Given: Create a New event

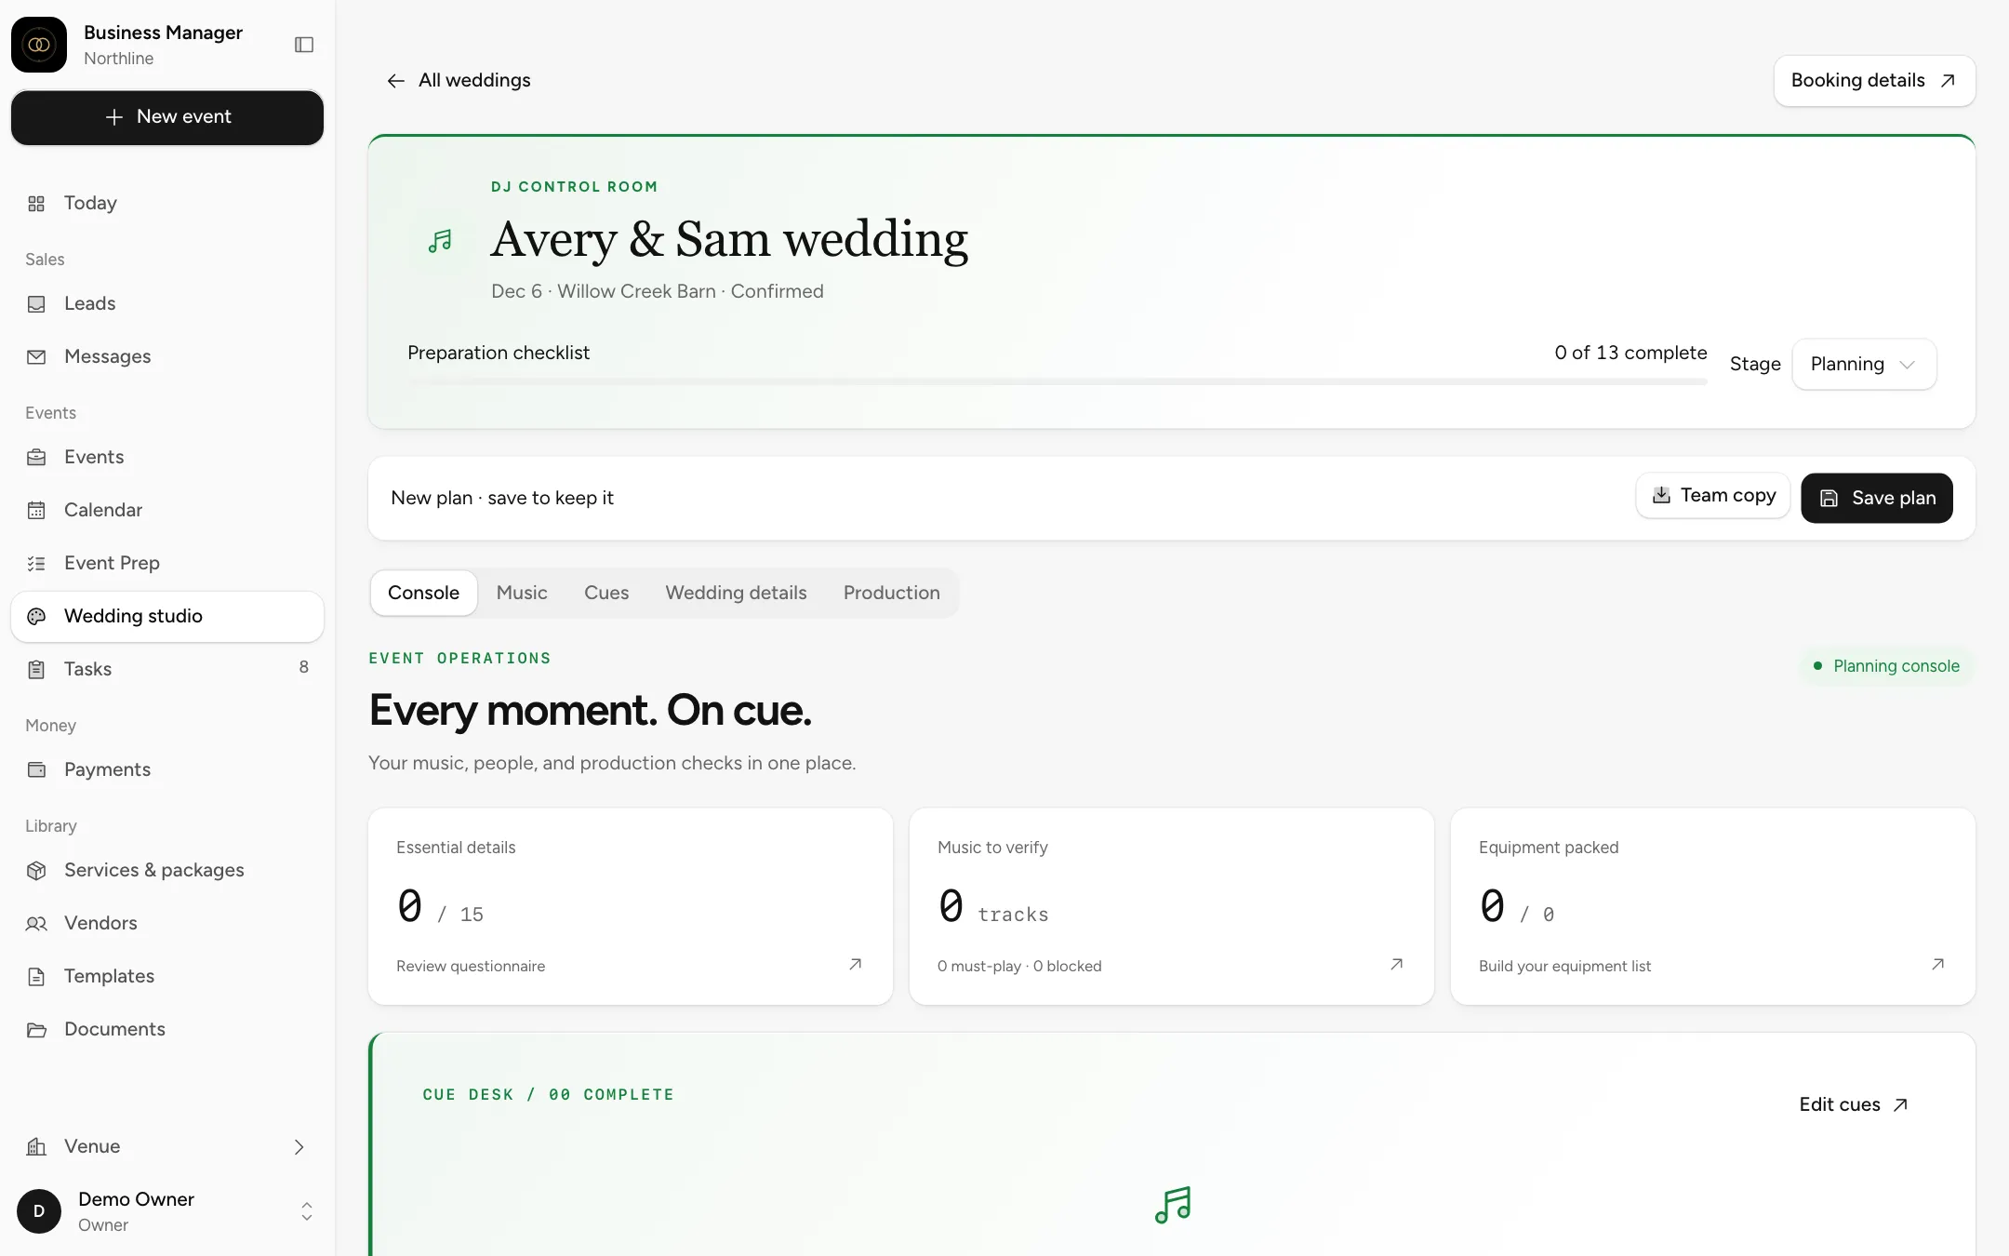Looking at the screenshot, I should pyautogui.click(x=167, y=117).
